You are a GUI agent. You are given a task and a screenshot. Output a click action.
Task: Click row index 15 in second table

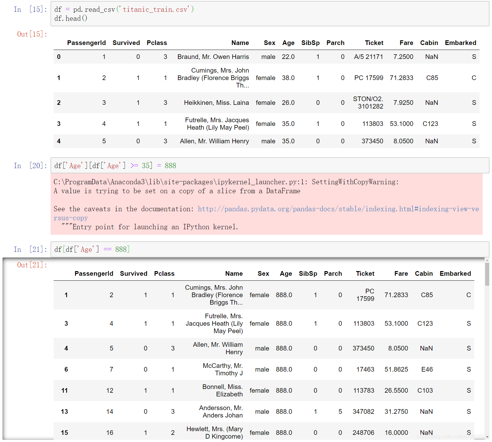pyautogui.click(x=64, y=433)
